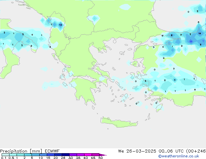The width and height of the screenshot is (206, 159).
Task: Click the '00..06 UTC' time label
Action: (171, 151)
